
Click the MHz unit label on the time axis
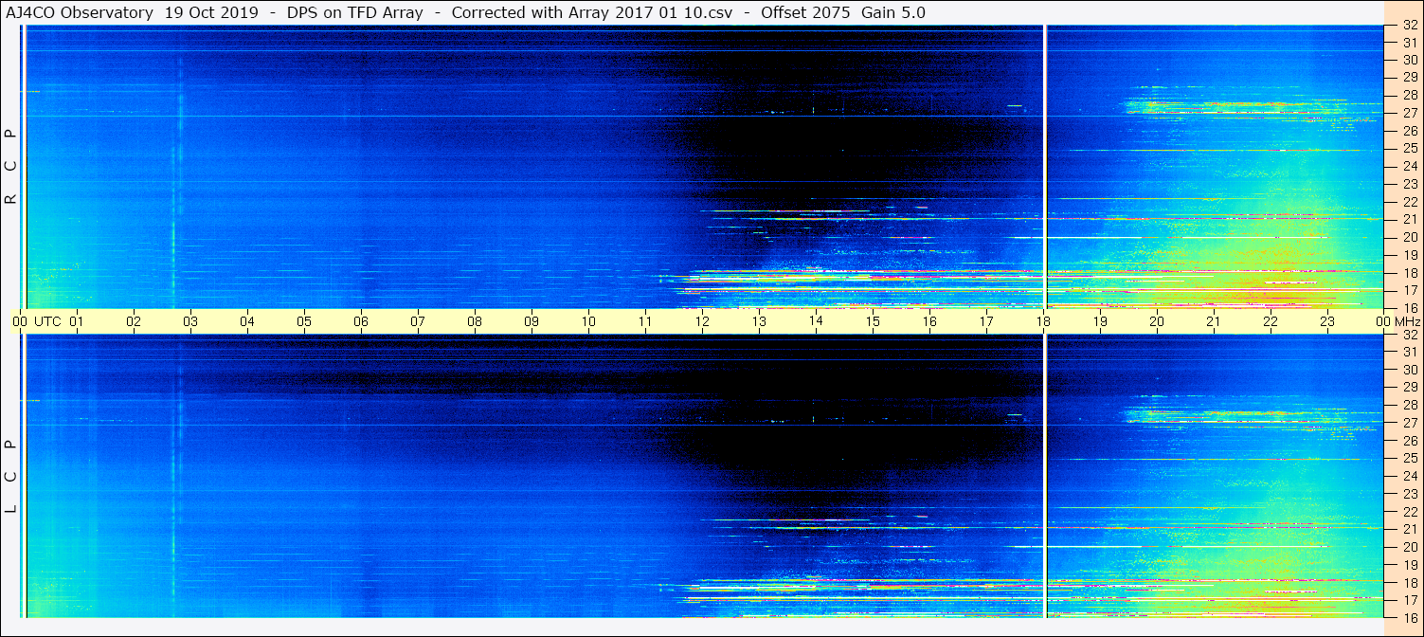[1406, 321]
